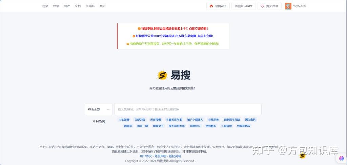347x165 pixels.
Task: Select hot search tag 我要逆风去
Action: (244, 126)
